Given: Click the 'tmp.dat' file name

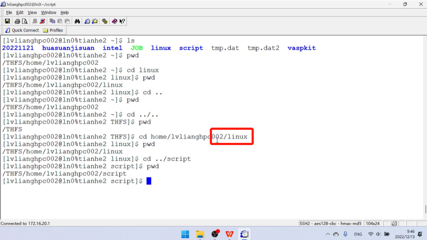Looking at the screenshot, I should pyautogui.click(x=225, y=48).
